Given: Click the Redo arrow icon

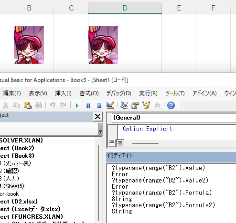Looking at the screenshot, I should click(63, 105).
